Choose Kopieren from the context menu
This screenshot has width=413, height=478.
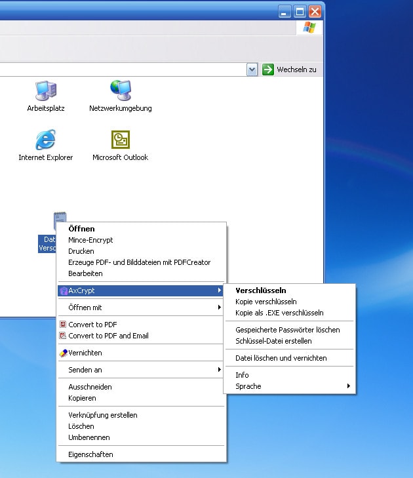point(140,398)
